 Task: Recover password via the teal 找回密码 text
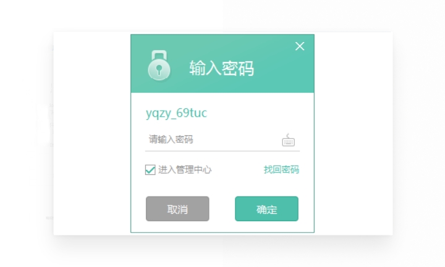(x=281, y=170)
